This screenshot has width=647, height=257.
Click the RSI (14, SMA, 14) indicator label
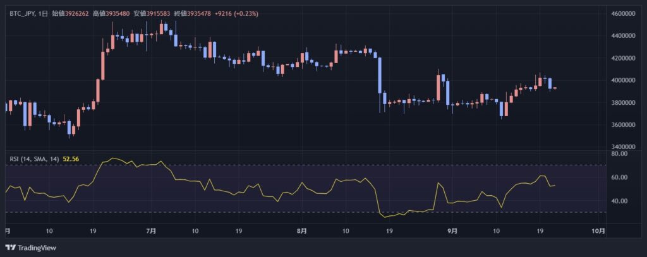click(33, 159)
